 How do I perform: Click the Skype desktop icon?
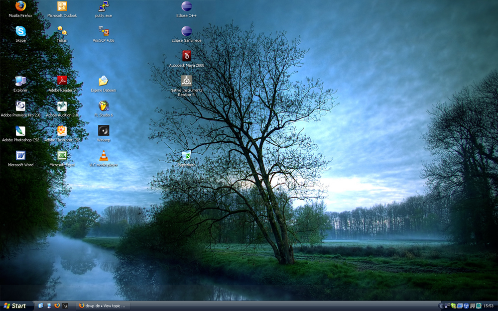[x=20, y=34]
